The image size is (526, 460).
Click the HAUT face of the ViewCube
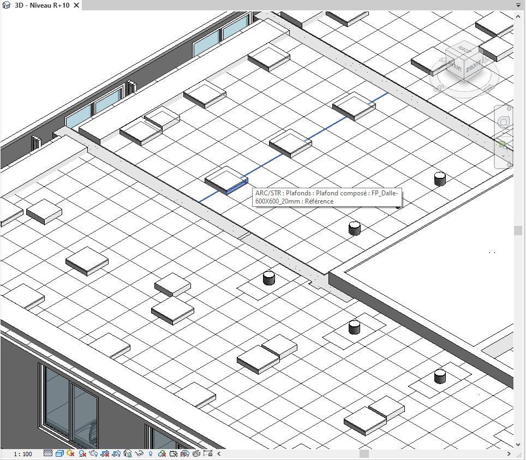click(464, 48)
